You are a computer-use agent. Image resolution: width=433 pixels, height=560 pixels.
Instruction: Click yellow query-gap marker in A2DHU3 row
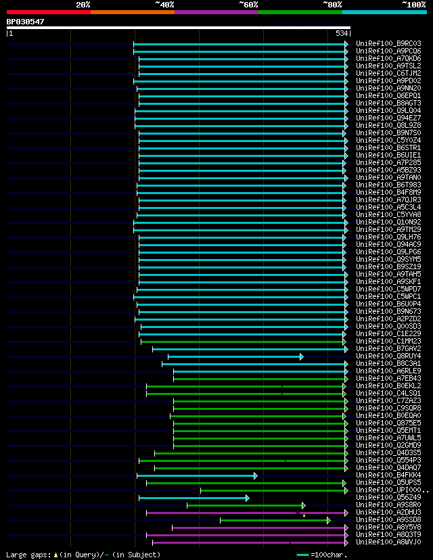[x=304, y=516]
